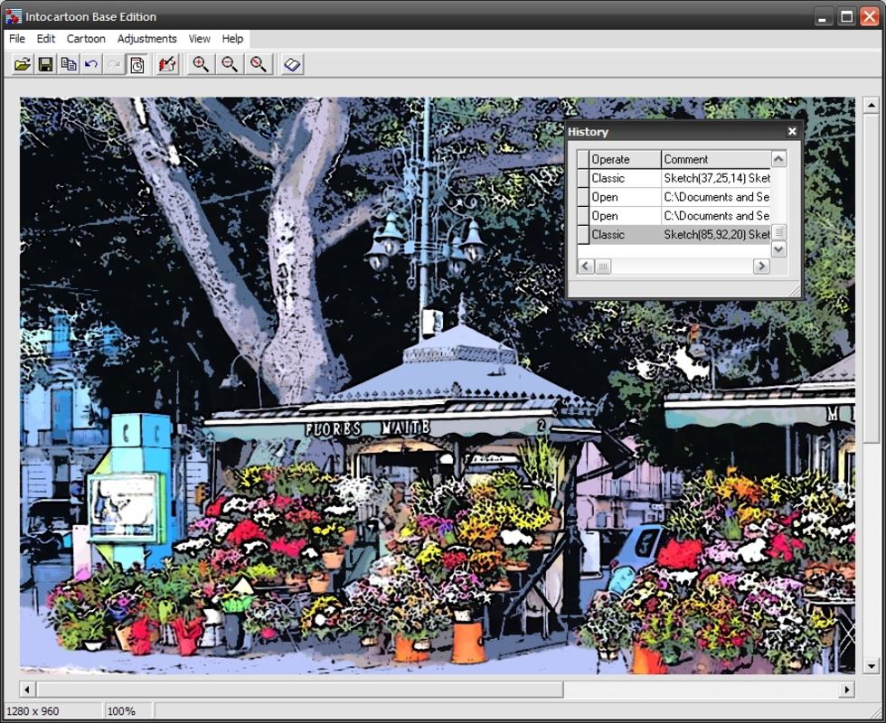Open the Help menu
The image size is (886, 723).
coord(232,38)
